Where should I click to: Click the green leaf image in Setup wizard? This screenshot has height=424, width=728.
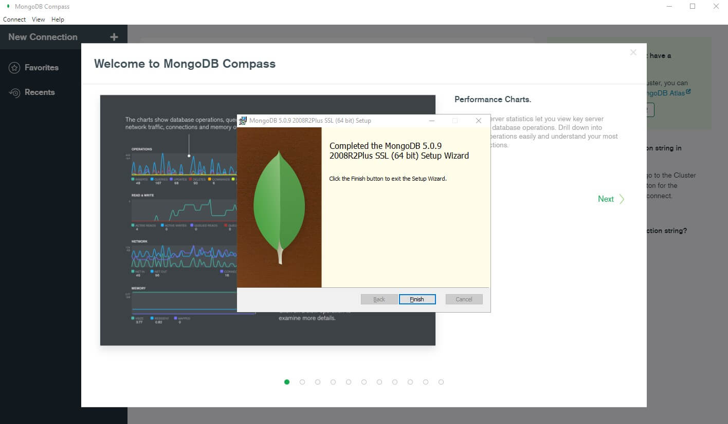[279, 207]
